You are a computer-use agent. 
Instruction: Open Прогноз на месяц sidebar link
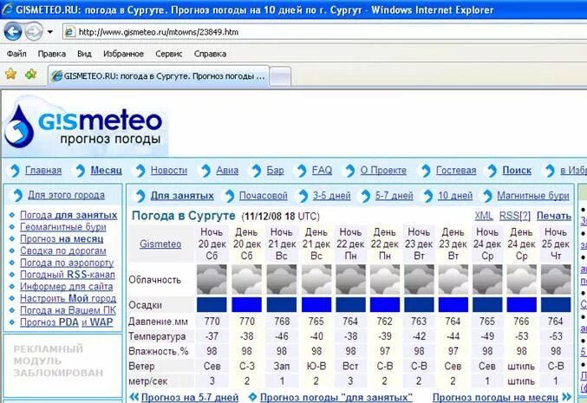[62, 239]
